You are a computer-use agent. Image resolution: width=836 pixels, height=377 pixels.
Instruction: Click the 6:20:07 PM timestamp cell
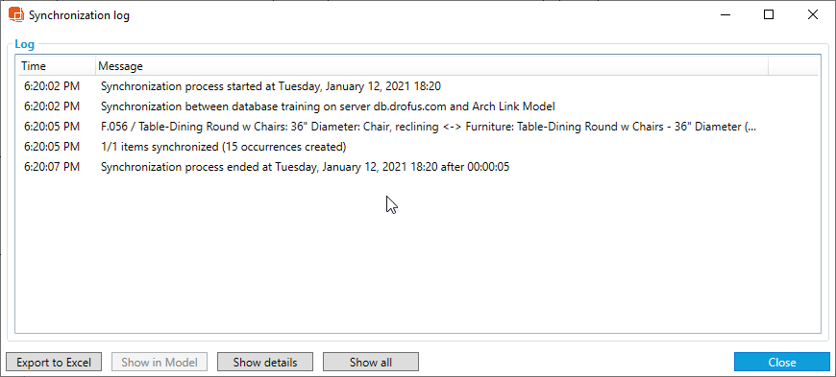tap(52, 167)
